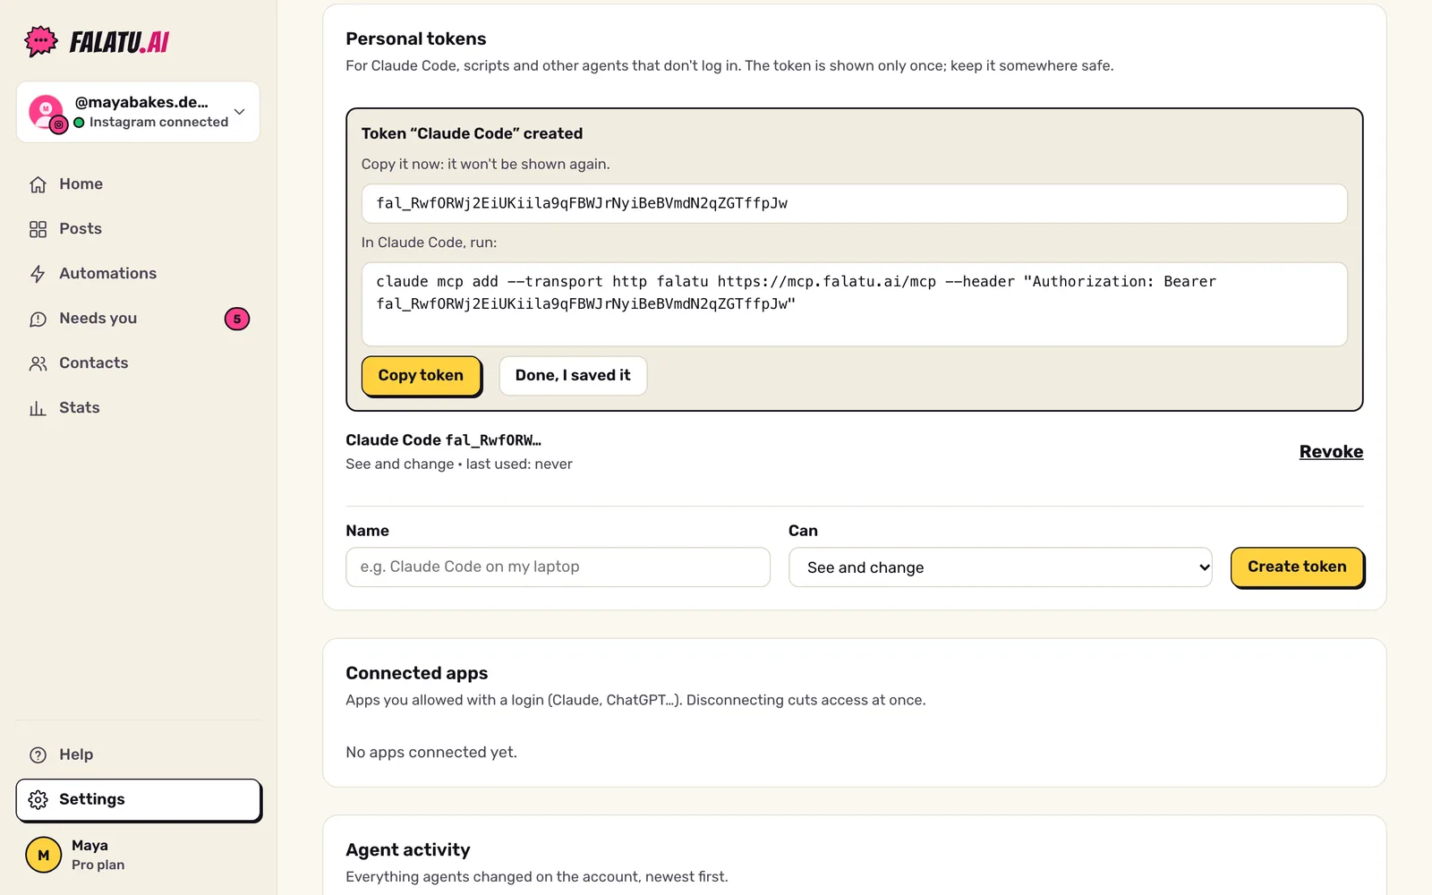1432x895 pixels.
Task: Click the FALATU.AI wordmark
Action: (x=120, y=42)
